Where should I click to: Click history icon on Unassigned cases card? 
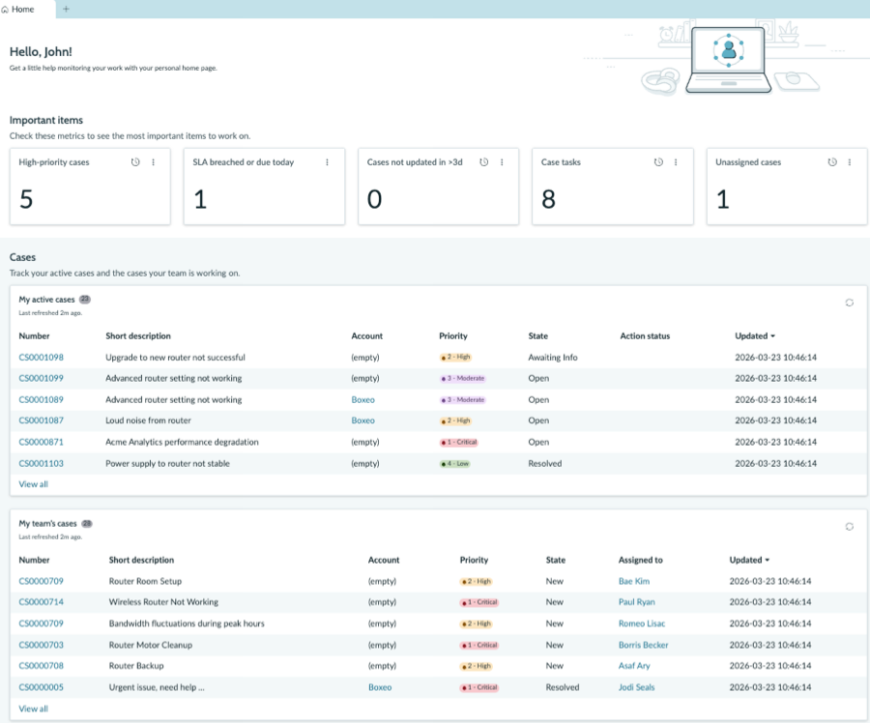pos(832,162)
